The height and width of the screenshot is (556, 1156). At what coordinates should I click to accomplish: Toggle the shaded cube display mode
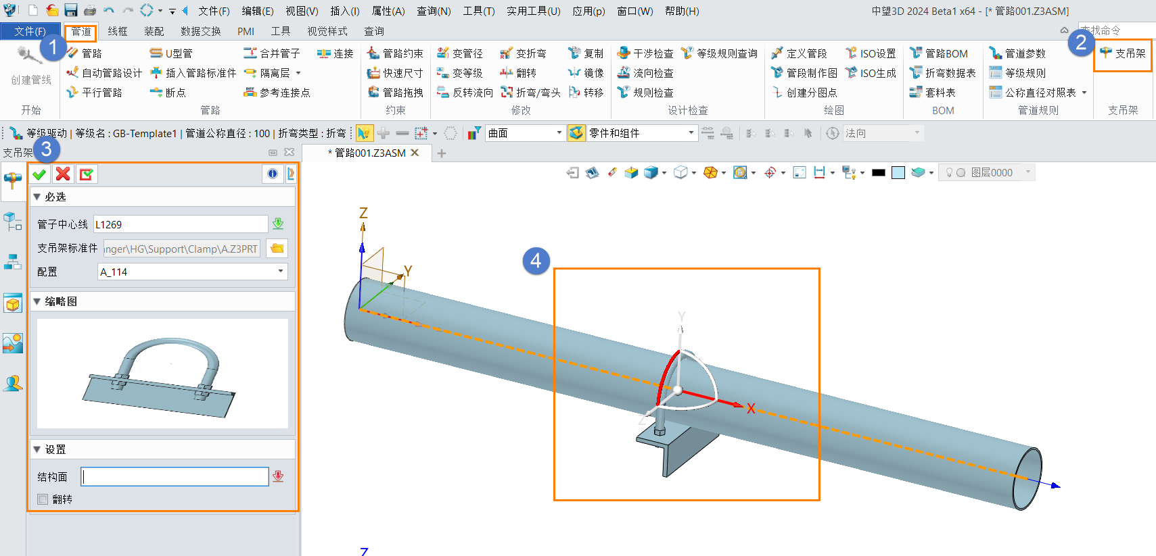pos(651,172)
